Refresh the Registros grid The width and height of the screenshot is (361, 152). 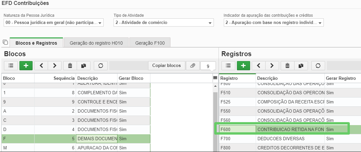pyautogui.click(x=318, y=66)
